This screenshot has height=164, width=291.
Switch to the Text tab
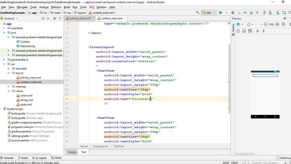click(x=84, y=152)
